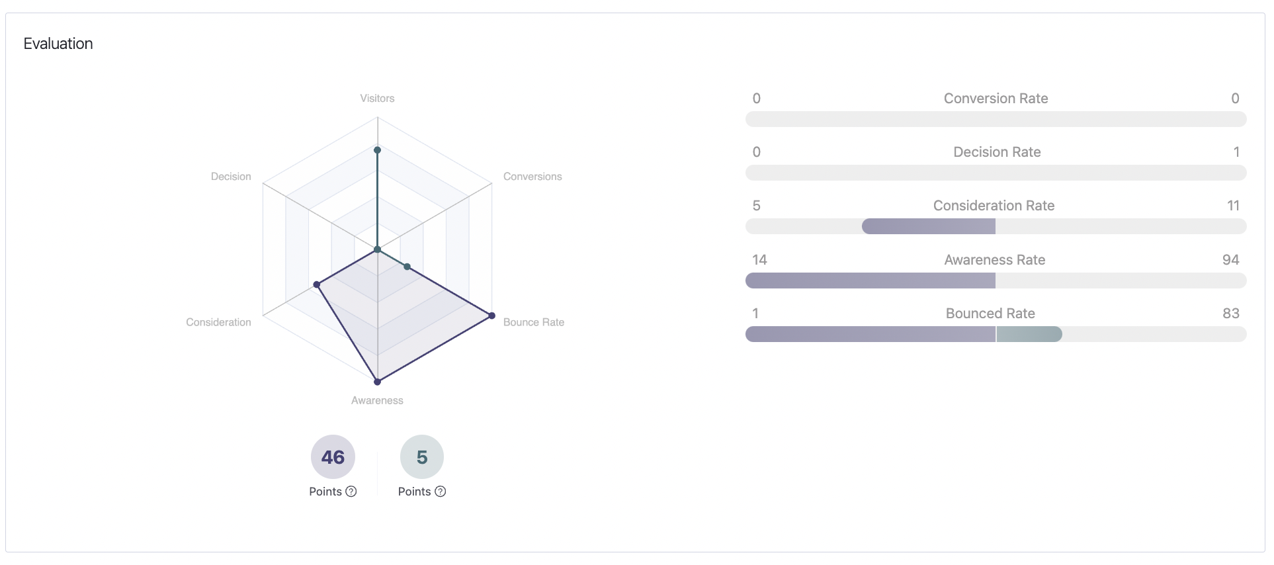Click the Evaluation panel heading
This screenshot has width=1274, height=565.
[x=58, y=44]
